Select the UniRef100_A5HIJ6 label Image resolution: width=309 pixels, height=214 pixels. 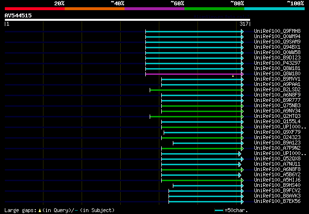pos(277,180)
